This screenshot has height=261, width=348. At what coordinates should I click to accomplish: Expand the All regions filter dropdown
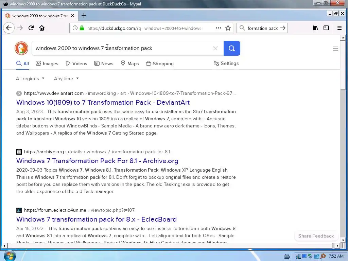tap(30, 79)
